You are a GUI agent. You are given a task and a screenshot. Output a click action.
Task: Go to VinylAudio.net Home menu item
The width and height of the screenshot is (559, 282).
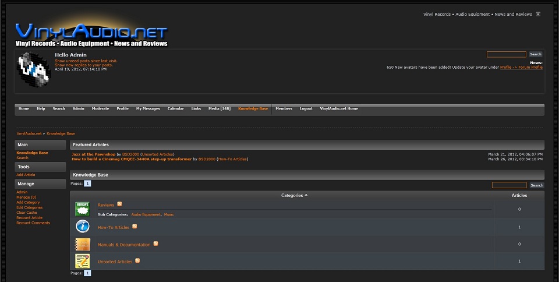point(339,108)
